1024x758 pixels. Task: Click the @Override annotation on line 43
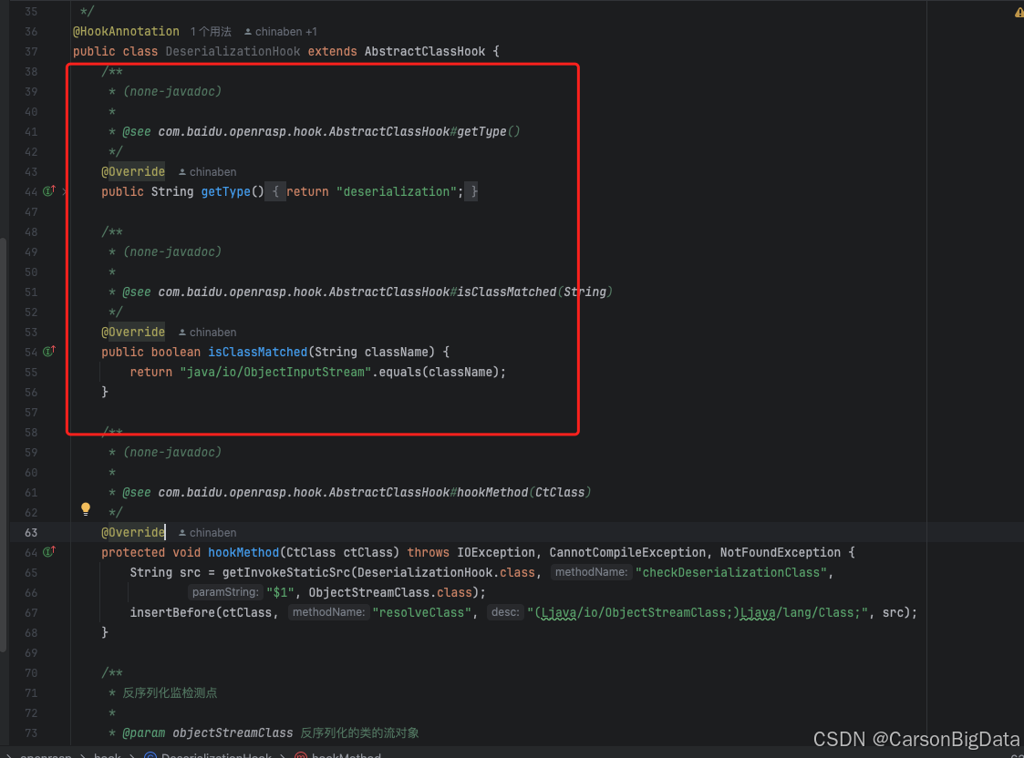[133, 171]
